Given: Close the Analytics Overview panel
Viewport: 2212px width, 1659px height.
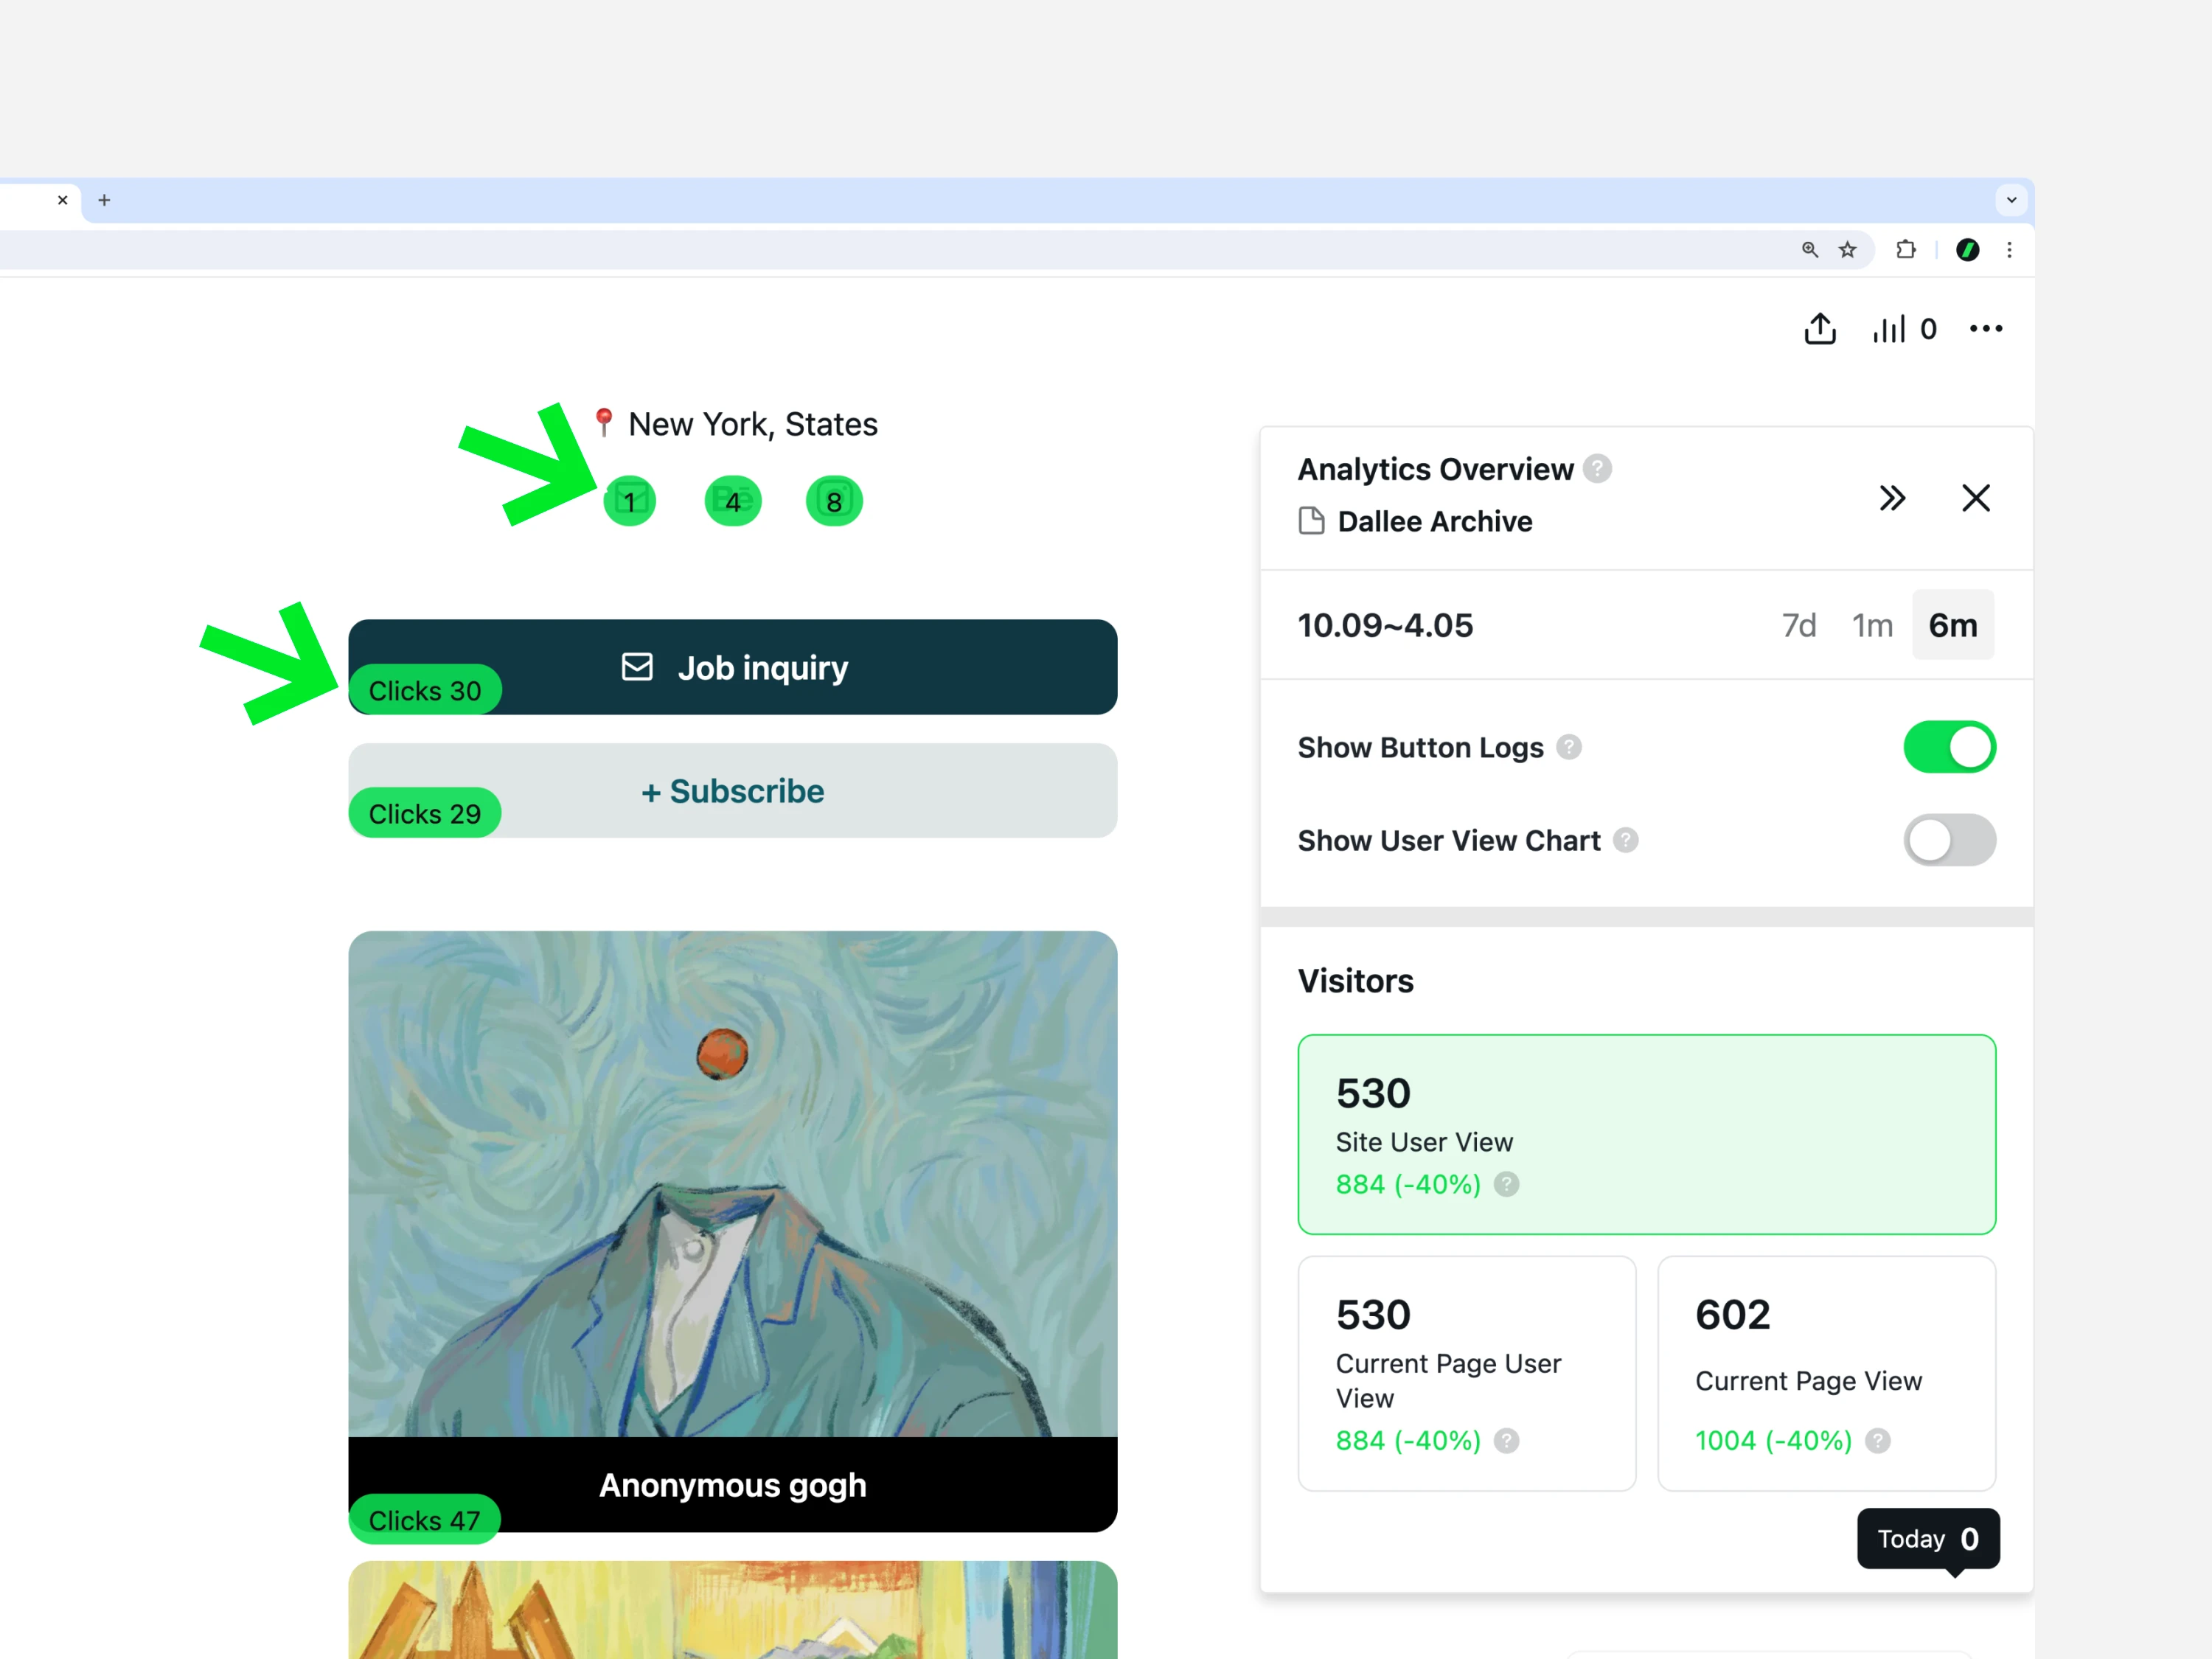Looking at the screenshot, I should (x=1975, y=498).
